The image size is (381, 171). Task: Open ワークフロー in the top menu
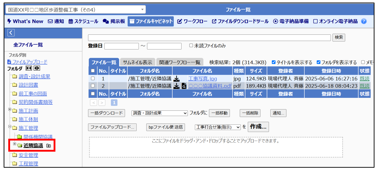click(192, 22)
